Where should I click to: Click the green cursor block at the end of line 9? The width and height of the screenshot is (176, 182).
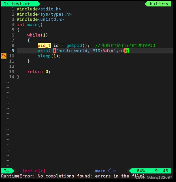[x=128, y=51]
